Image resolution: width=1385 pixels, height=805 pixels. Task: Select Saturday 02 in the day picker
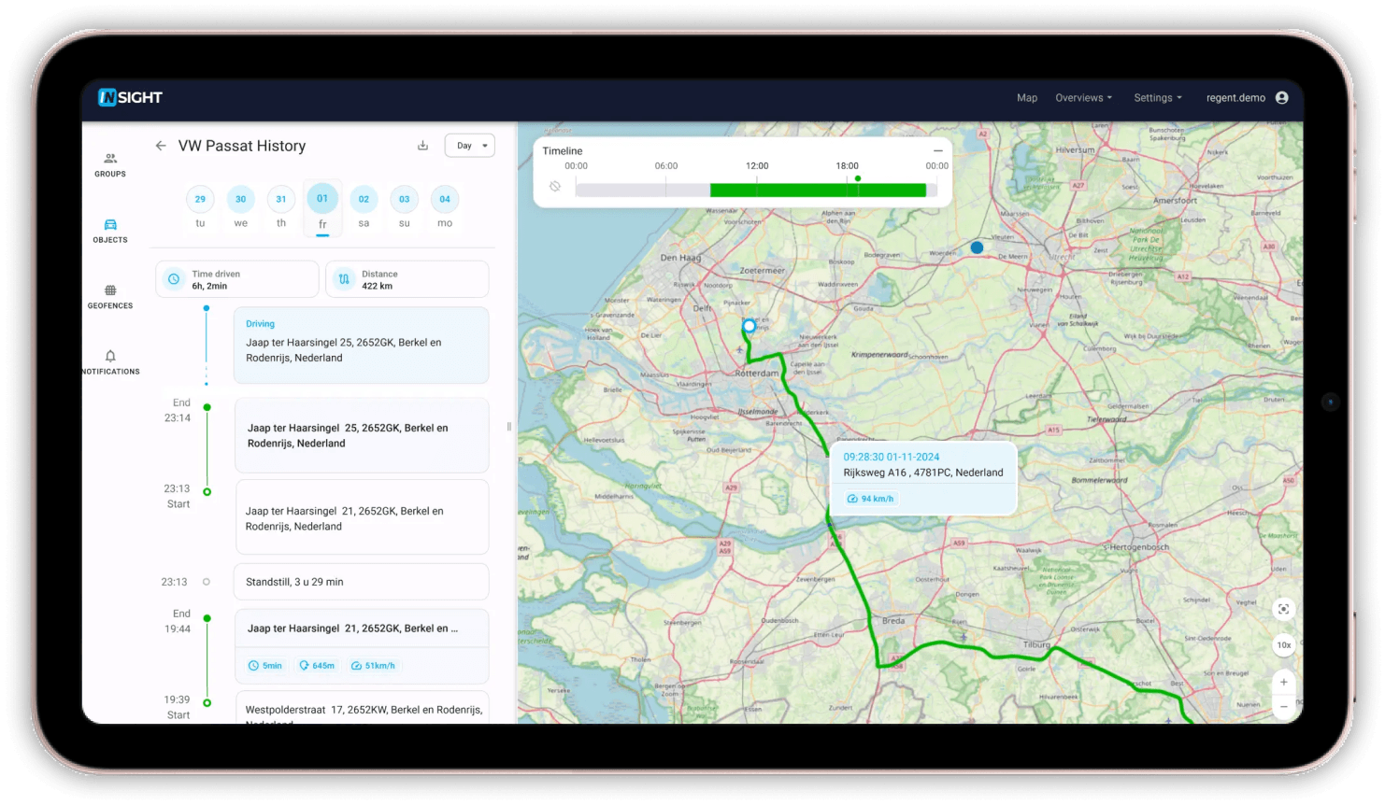[x=364, y=199]
